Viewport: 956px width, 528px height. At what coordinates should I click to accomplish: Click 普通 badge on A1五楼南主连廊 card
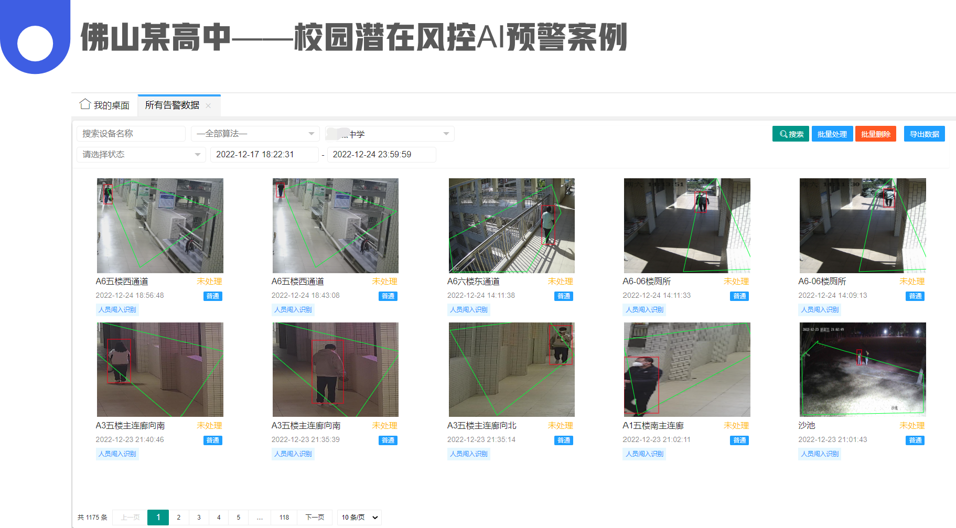click(x=739, y=440)
